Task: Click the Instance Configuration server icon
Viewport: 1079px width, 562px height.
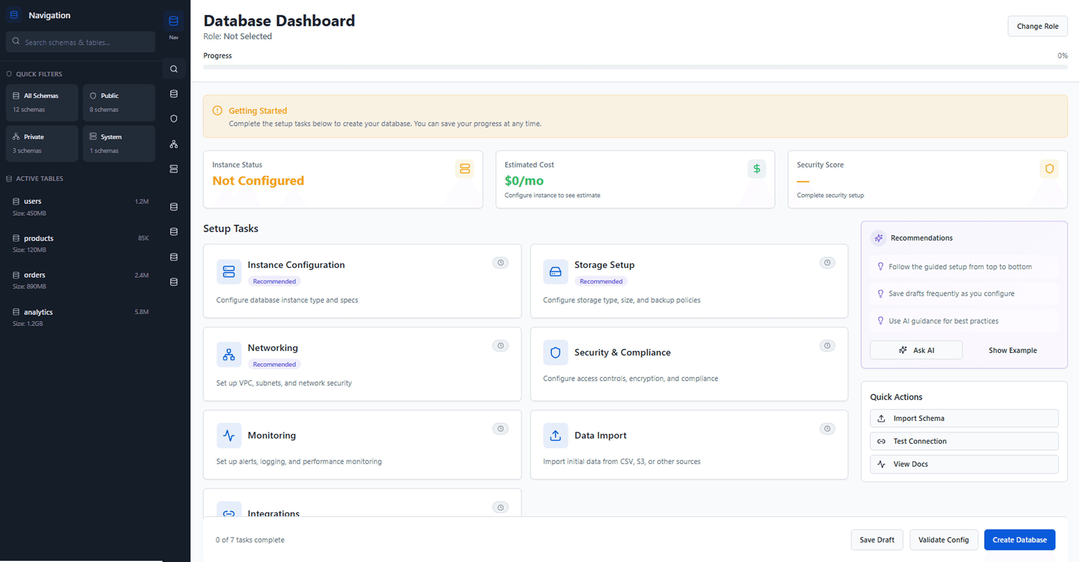Action: [229, 272]
